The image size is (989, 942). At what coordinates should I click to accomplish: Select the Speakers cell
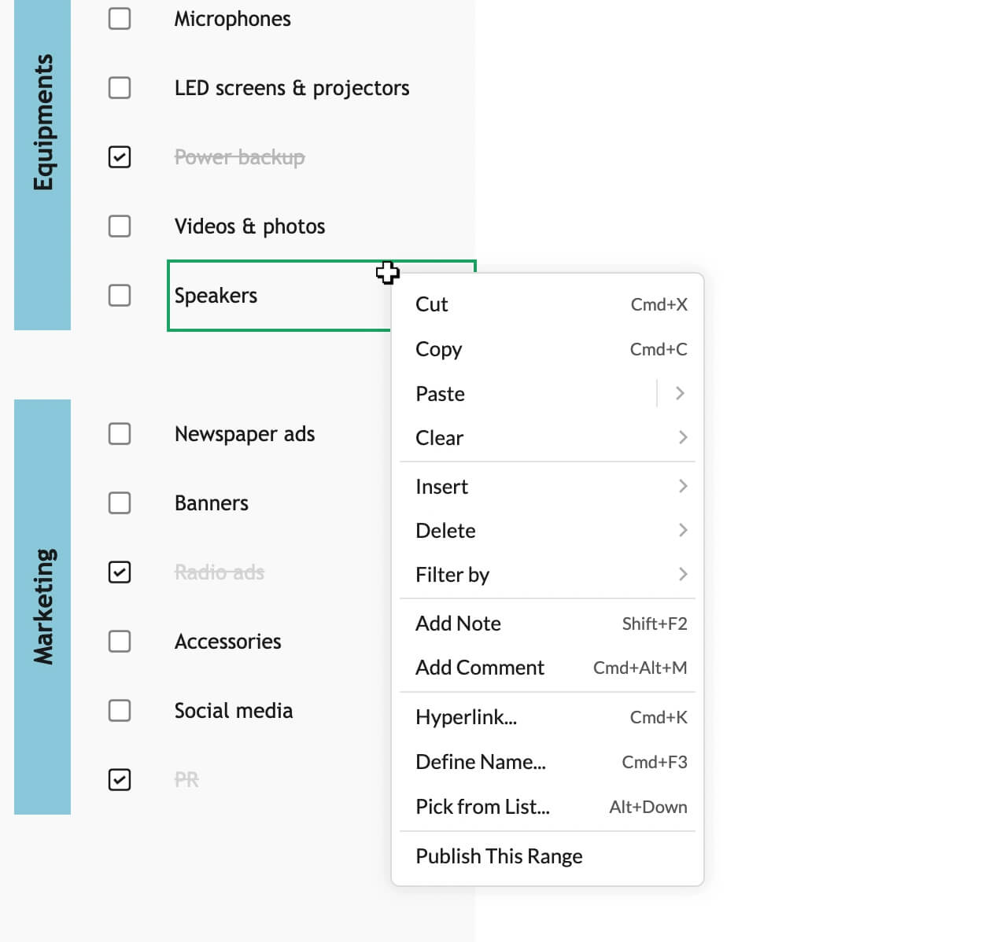(279, 296)
